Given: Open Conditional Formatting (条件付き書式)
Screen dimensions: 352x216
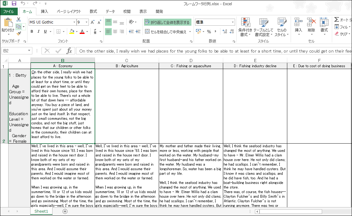Looking at the screenshot, I should pyautogui.click(x=245, y=27).
